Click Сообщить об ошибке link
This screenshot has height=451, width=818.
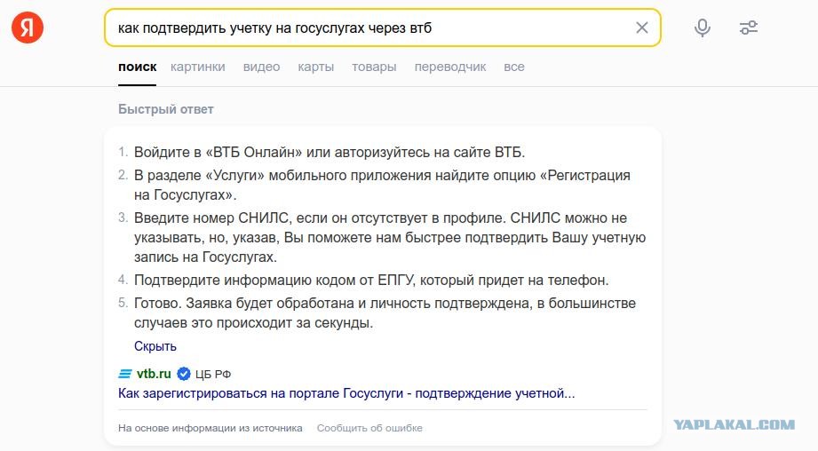(x=369, y=428)
